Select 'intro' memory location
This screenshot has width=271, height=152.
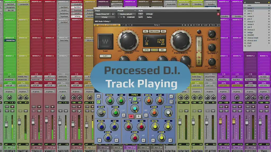(x=257, y=5)
